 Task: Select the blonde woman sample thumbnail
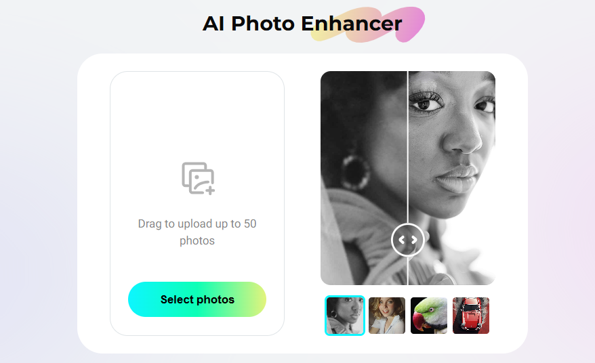(387, 316)
